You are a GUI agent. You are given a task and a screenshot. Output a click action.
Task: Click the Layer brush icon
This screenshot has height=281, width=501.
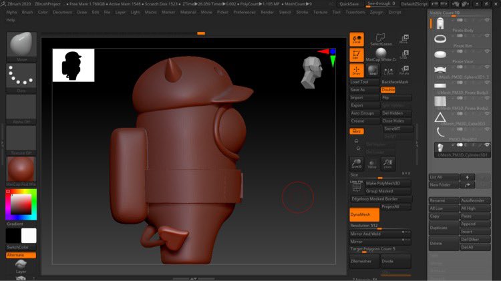[21, 266]
